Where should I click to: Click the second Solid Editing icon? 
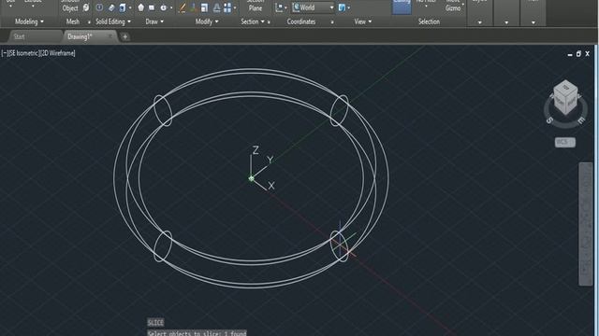click(x=111, y=7)
